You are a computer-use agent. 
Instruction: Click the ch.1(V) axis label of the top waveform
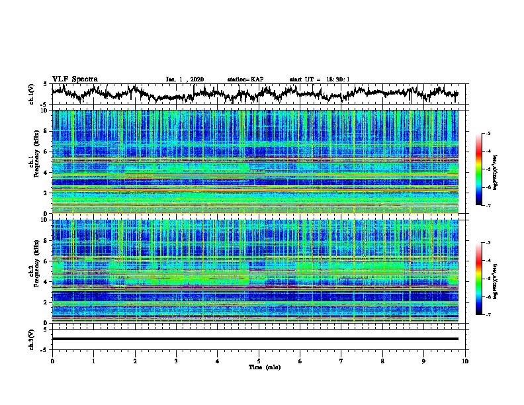32,94
